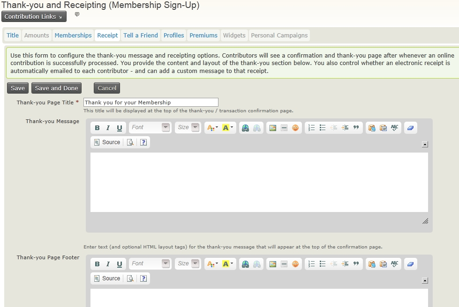Screen dimensions: 459x307
Task: Open the Premiums tab
Action: tap(203, 36)
